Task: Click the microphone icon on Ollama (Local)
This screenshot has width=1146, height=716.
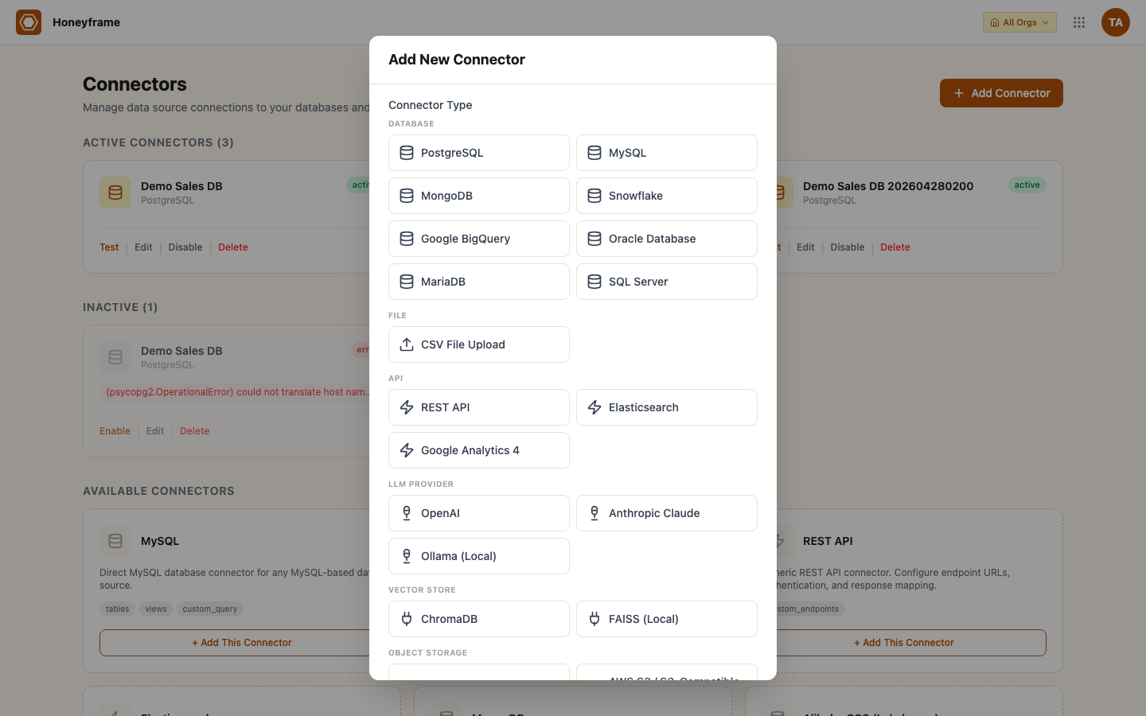Action: pyautogui.click(x=407, y=556)
